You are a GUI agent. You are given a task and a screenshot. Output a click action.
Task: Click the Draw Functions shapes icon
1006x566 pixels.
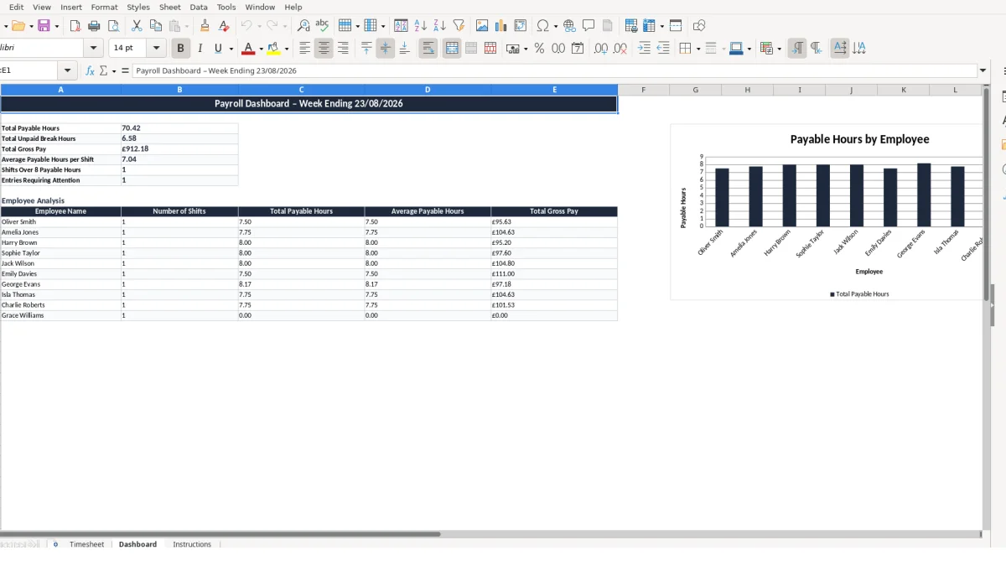[699, 26]
